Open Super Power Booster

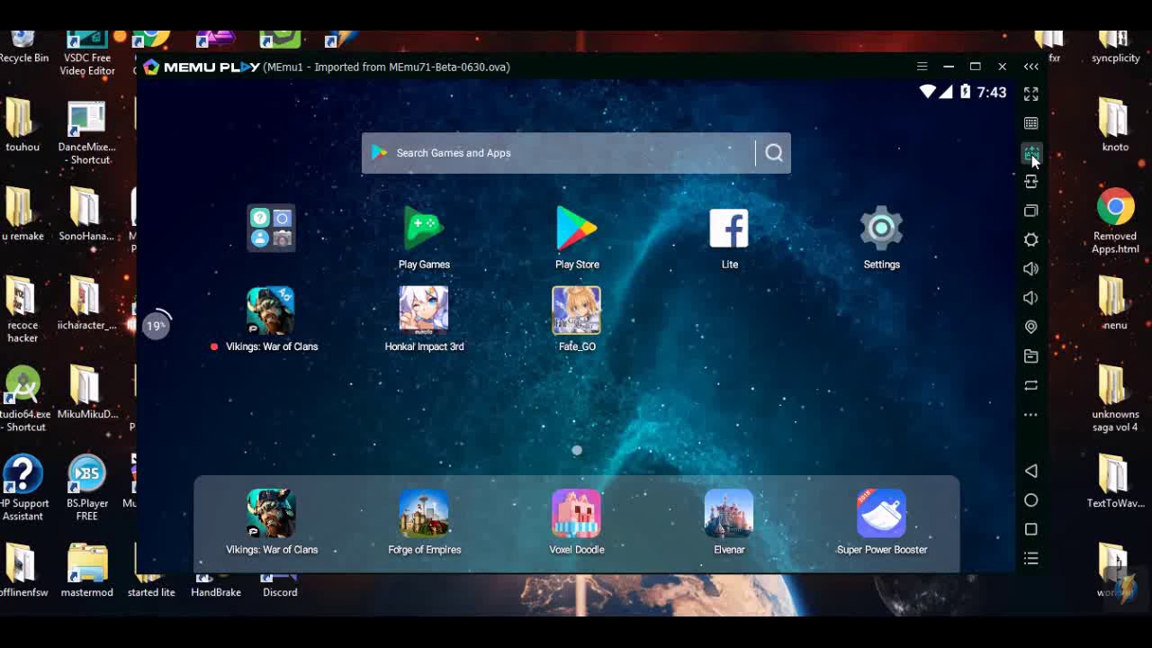tap(881, 522)
